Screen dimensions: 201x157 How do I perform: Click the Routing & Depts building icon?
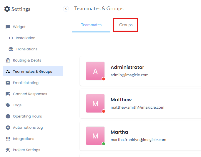click(8, 60)
